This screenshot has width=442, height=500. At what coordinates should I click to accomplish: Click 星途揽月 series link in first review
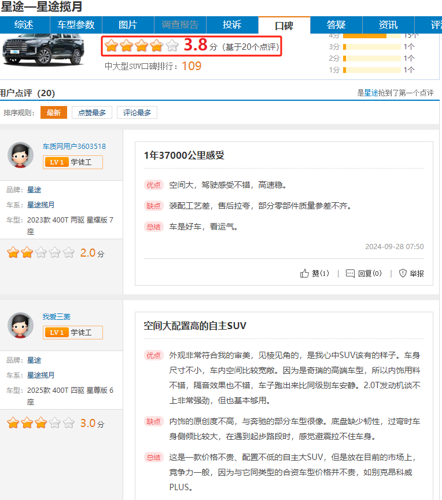40,205
